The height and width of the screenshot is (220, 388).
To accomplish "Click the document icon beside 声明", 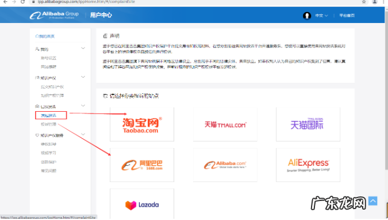I will [105, 36].
